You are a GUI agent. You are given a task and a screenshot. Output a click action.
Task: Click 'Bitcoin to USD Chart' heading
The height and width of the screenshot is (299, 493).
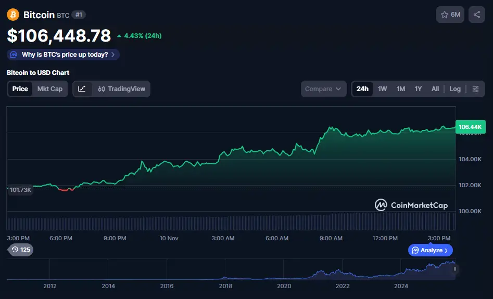point(38,73)
